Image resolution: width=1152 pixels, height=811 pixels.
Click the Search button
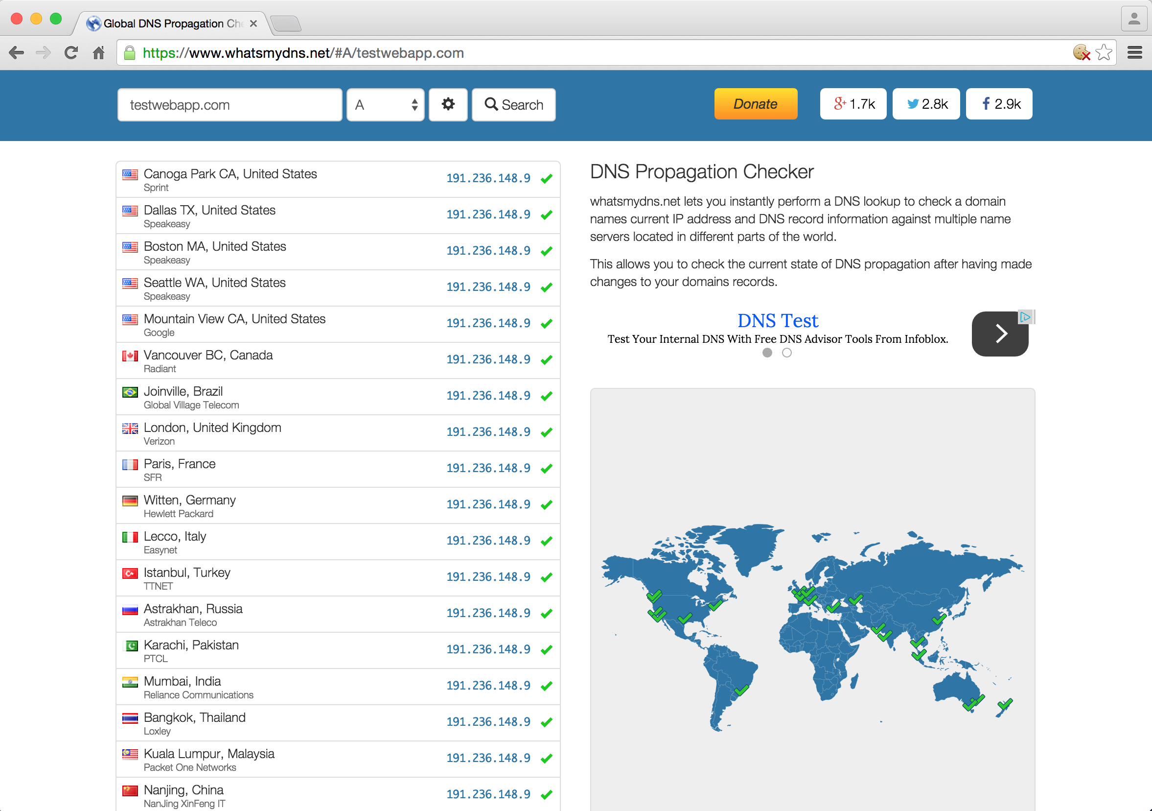[x=513, y=104]
